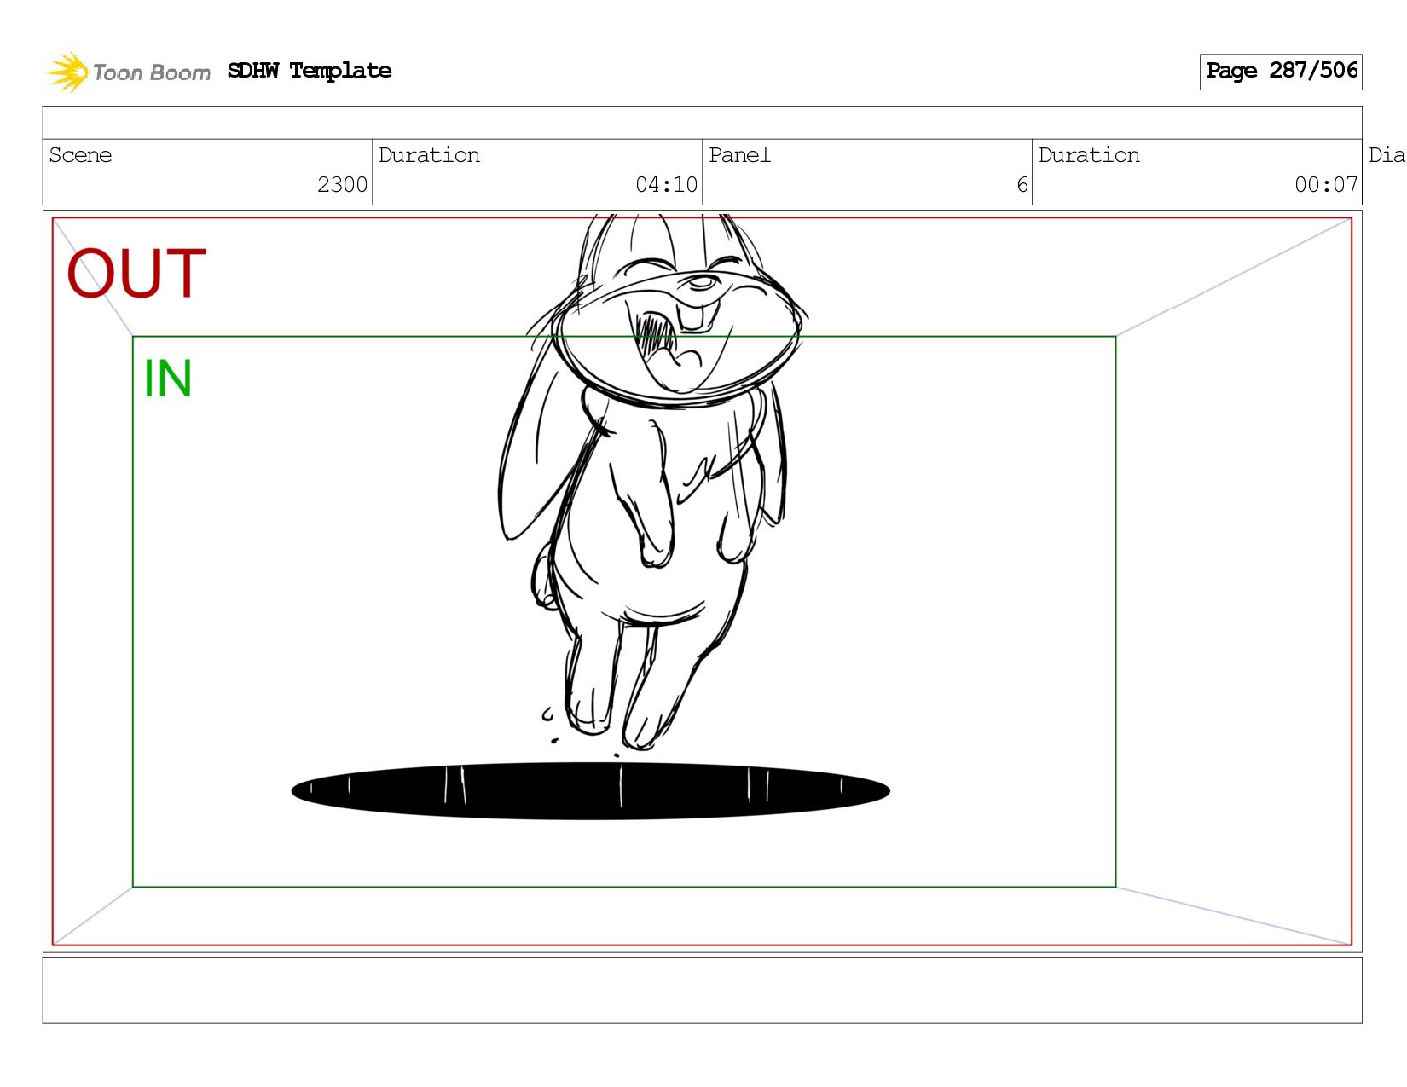Click the empty notes box below the panel
Screen dimensions: 1407x1087
click(702, 991)
